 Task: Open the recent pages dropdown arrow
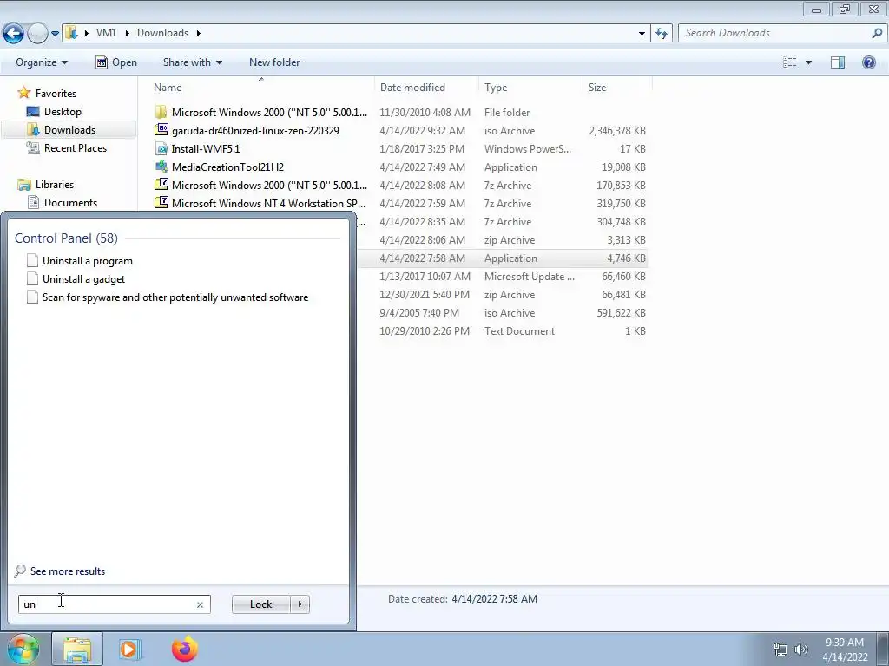click(x=55, y=34)
